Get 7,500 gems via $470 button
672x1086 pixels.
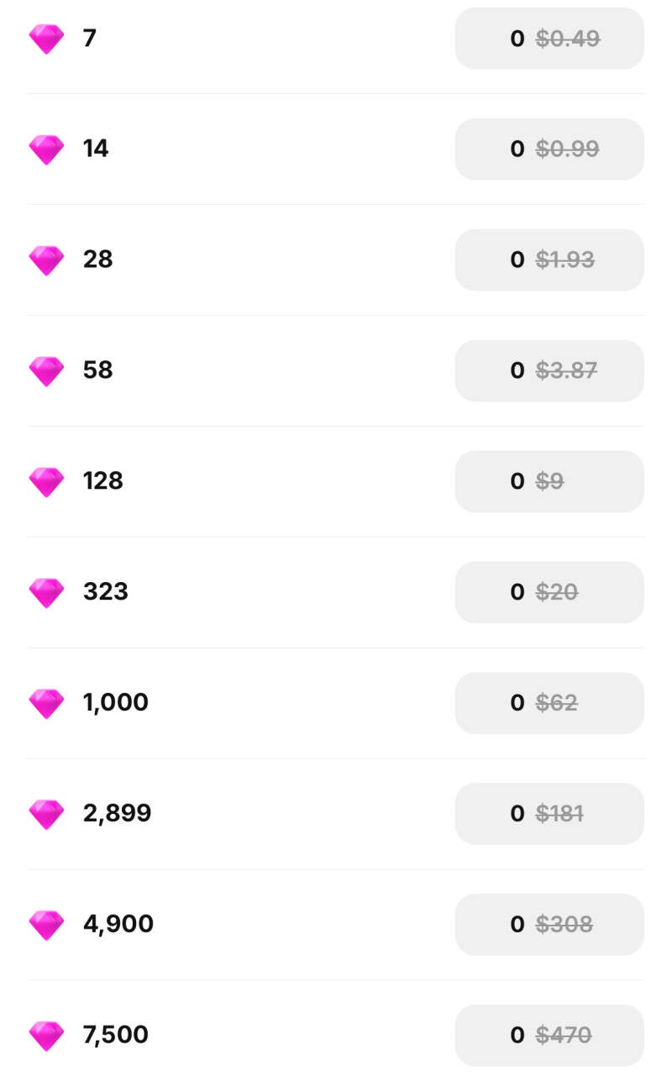(549, 1036)
